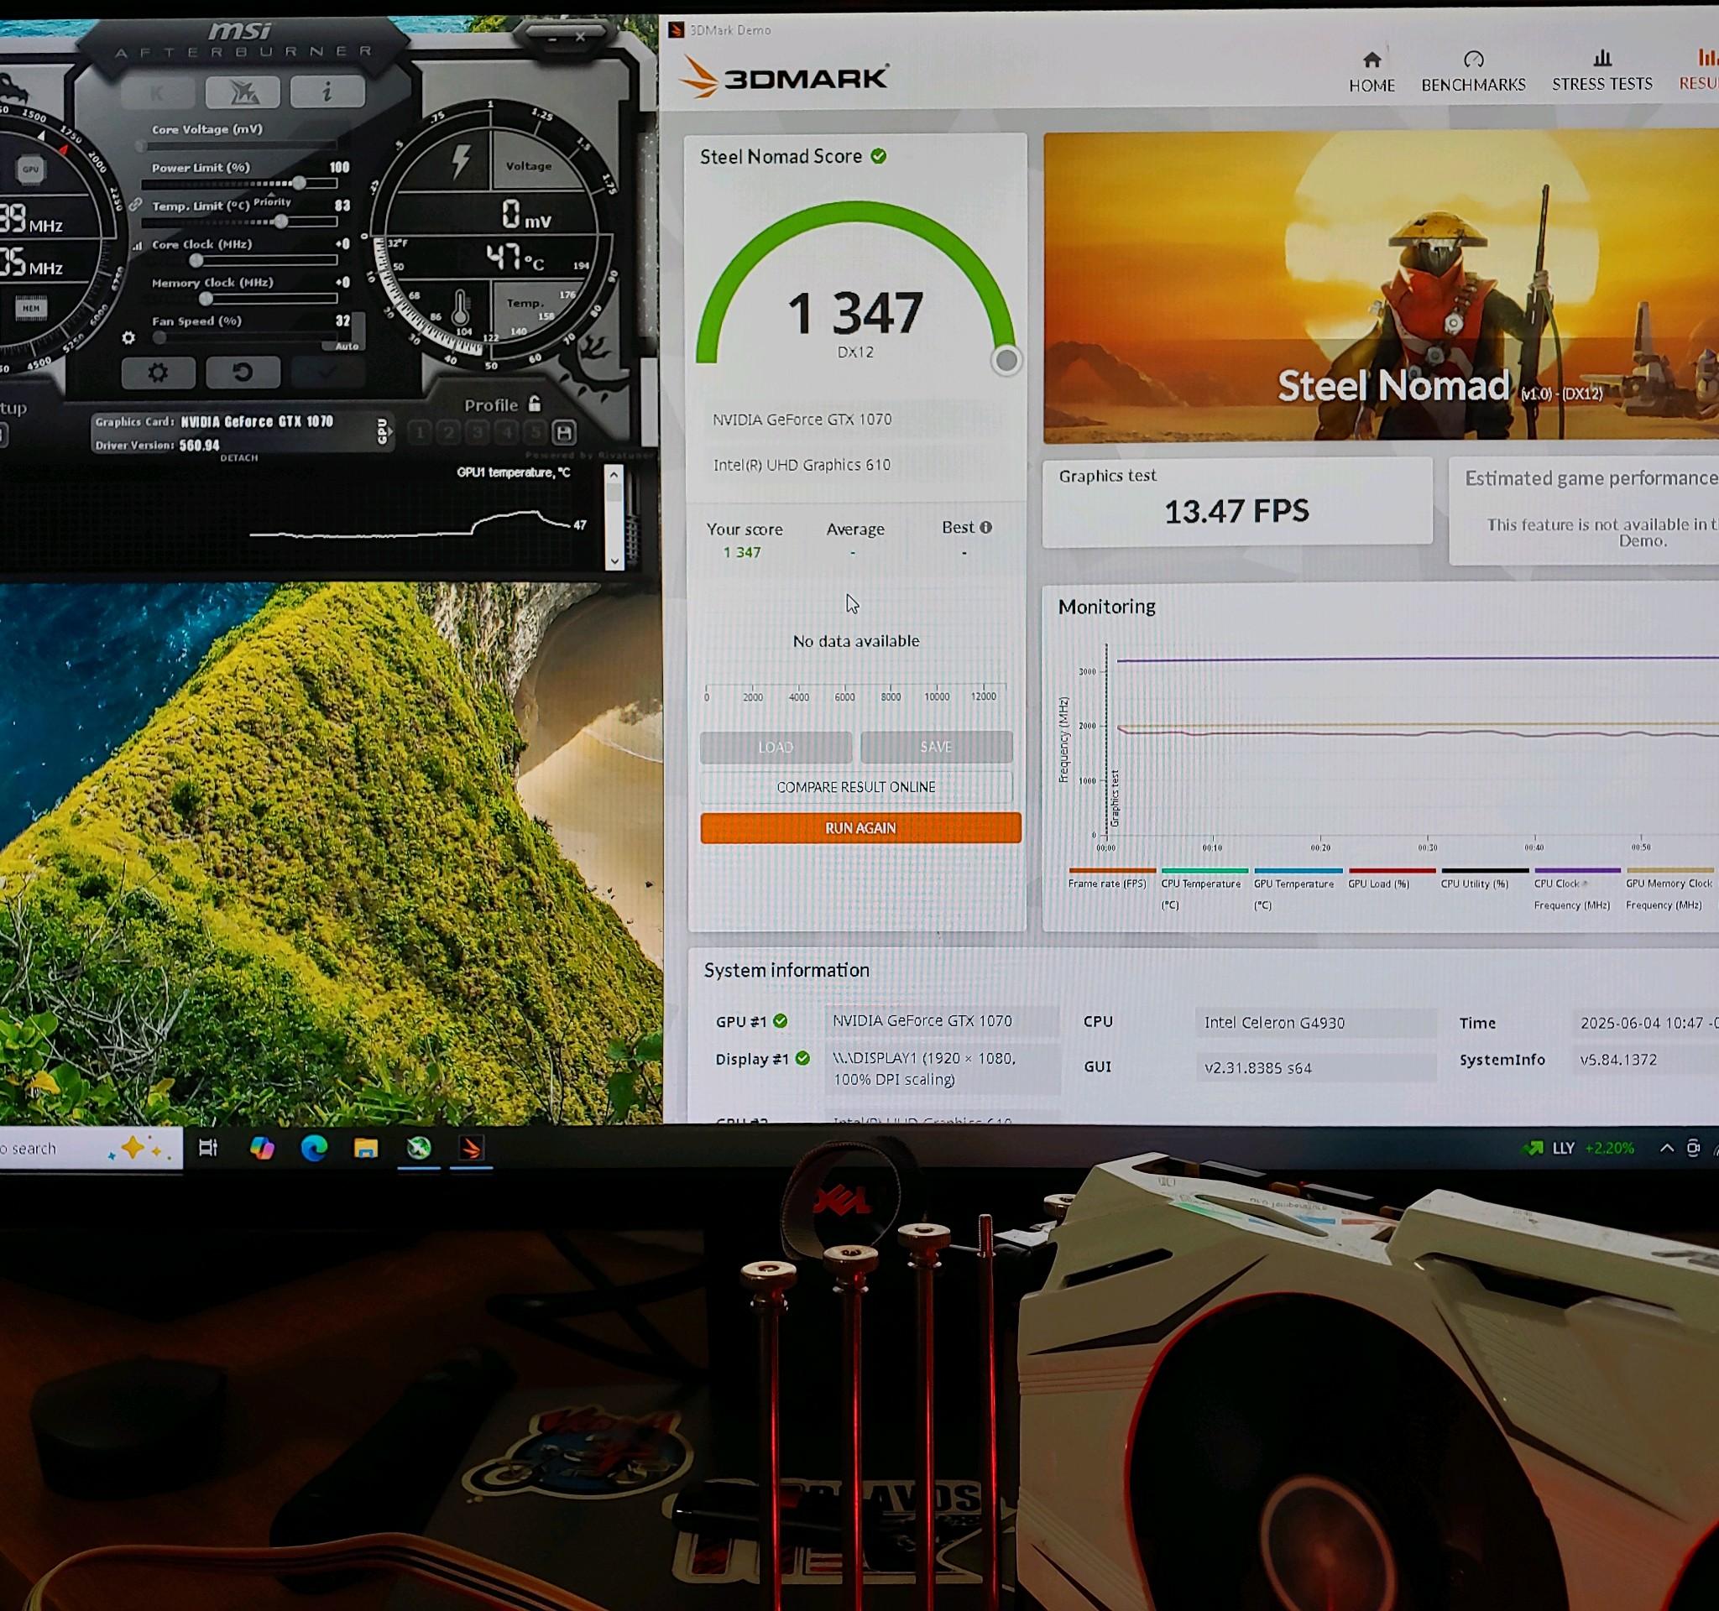This screenshot has height=1611, width=1719.
Task: Click the reset-to-defaults arrow button
Action: pyautogui.click(x=242, y=373)
